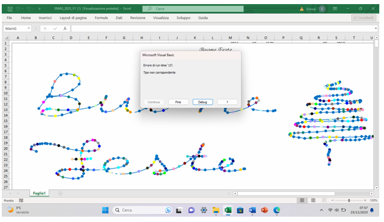Click zoom in plus button
Screen dimensions: 384x222
[365, 200]
